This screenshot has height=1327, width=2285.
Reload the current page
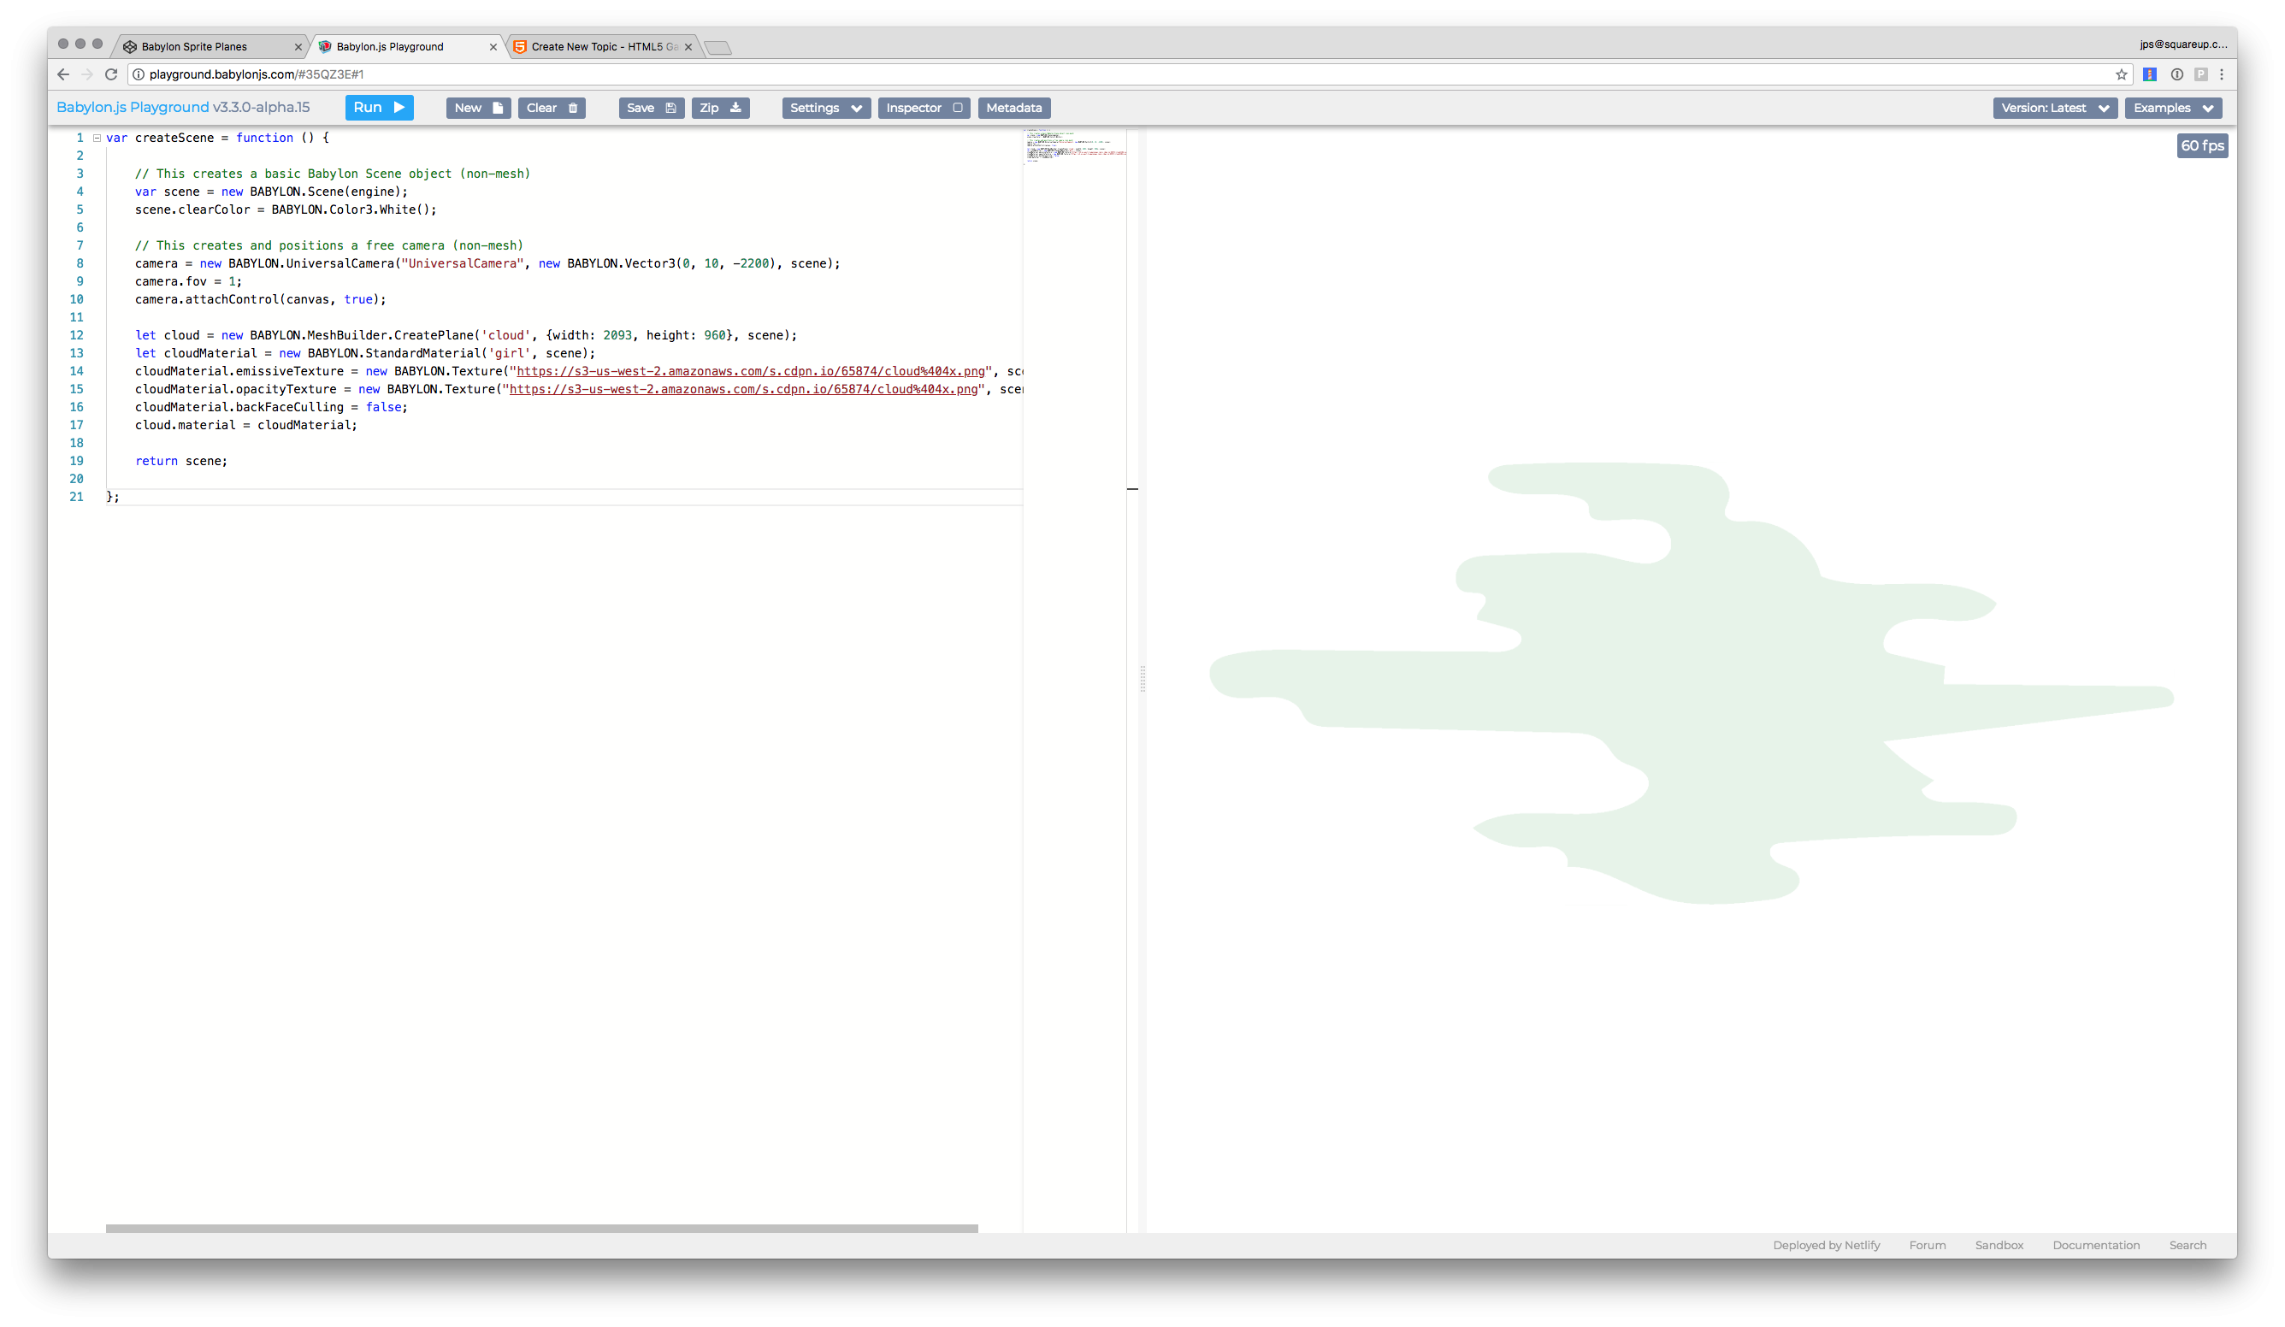[x=111, y=74]
